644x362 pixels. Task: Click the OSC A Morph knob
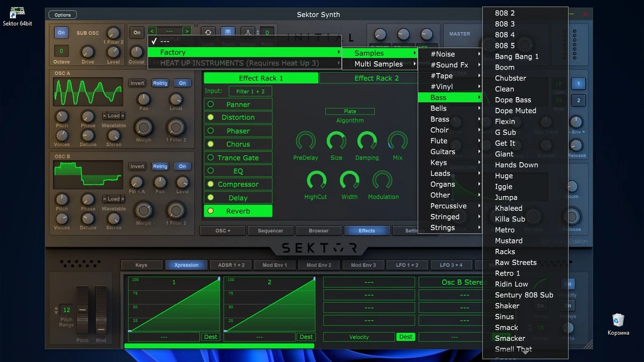[143, 128]
